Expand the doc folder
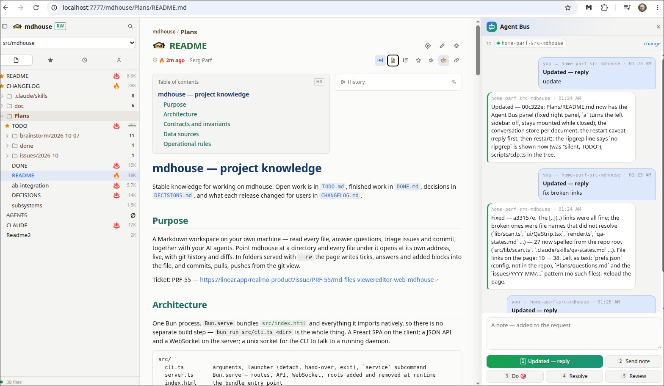664x386 pixels. pos(3,106)
